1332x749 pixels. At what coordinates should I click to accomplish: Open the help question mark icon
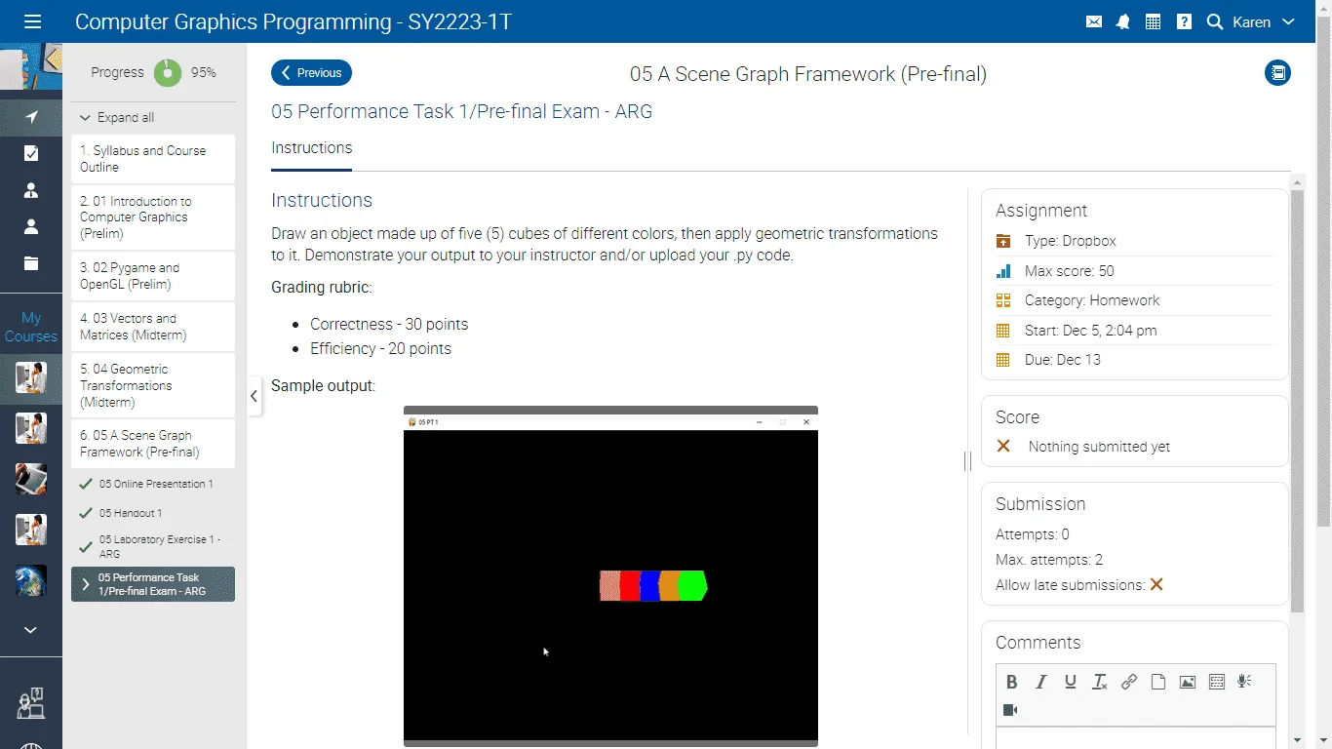click(1184, 21)
